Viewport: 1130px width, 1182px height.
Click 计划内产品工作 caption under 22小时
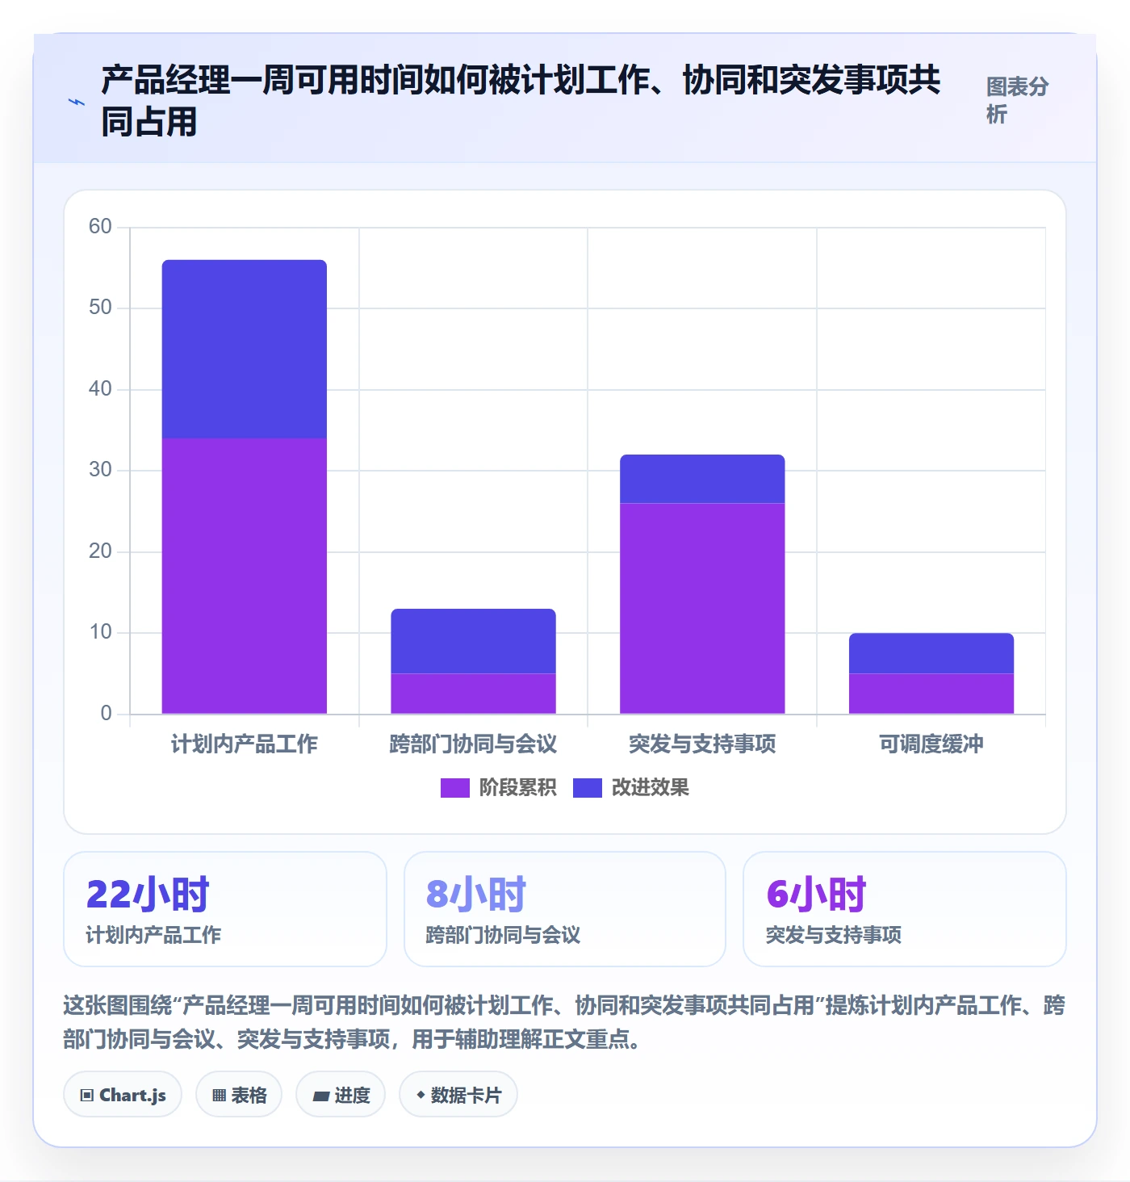pyautogui.click(x=153, y=935)
